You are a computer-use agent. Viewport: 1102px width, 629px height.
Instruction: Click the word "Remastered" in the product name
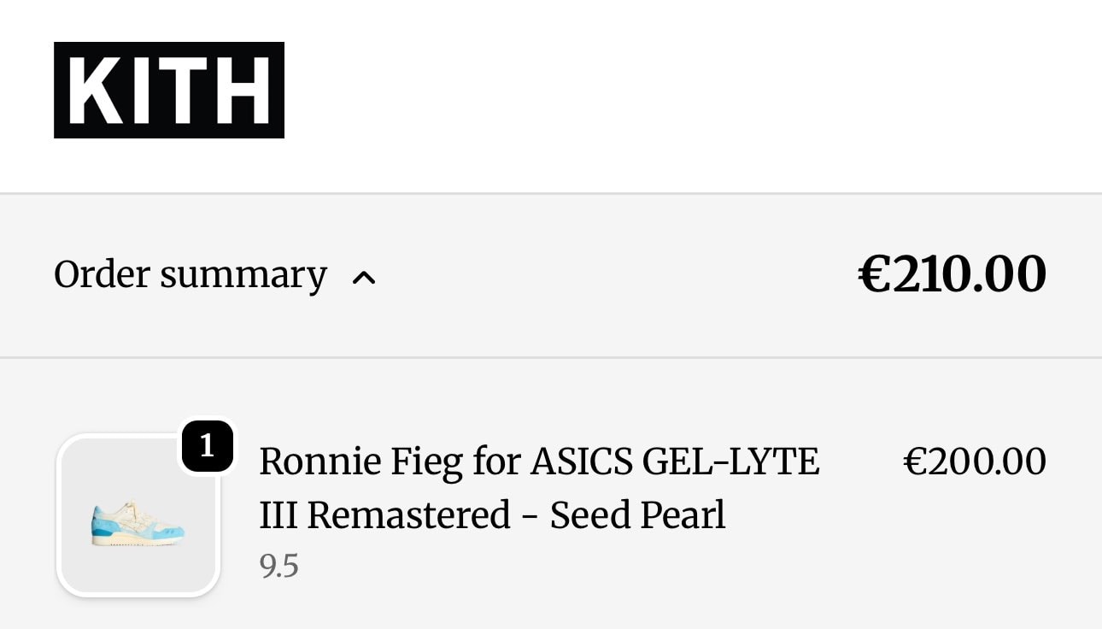pyautogui.click(x=408, y=515)
